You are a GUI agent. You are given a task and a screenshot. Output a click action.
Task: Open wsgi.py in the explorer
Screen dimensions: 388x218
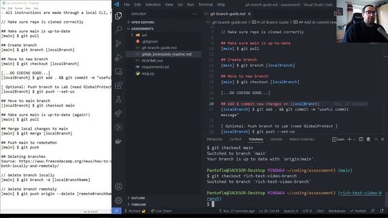(x=148, y=73)
